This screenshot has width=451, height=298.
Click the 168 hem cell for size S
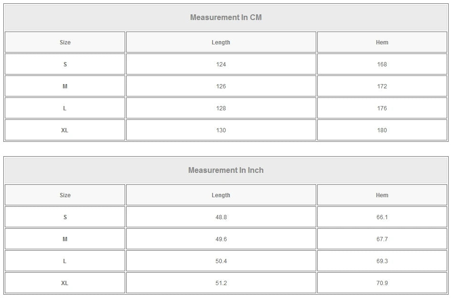(x=382, y=64)
